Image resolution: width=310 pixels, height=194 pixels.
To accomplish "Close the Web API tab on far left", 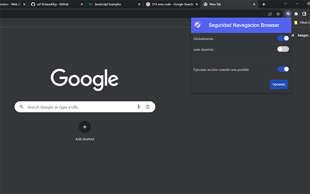I will (x=24, y=4).
